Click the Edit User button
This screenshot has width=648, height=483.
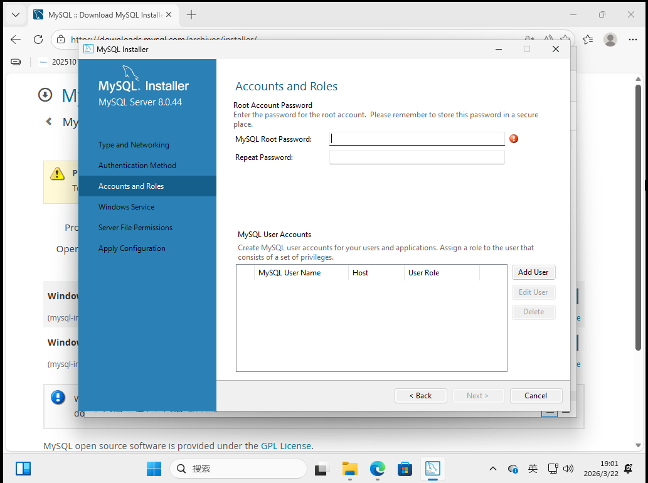click(533, 292)
